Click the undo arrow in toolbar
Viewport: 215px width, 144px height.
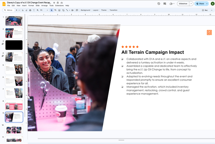pos(23,10)
